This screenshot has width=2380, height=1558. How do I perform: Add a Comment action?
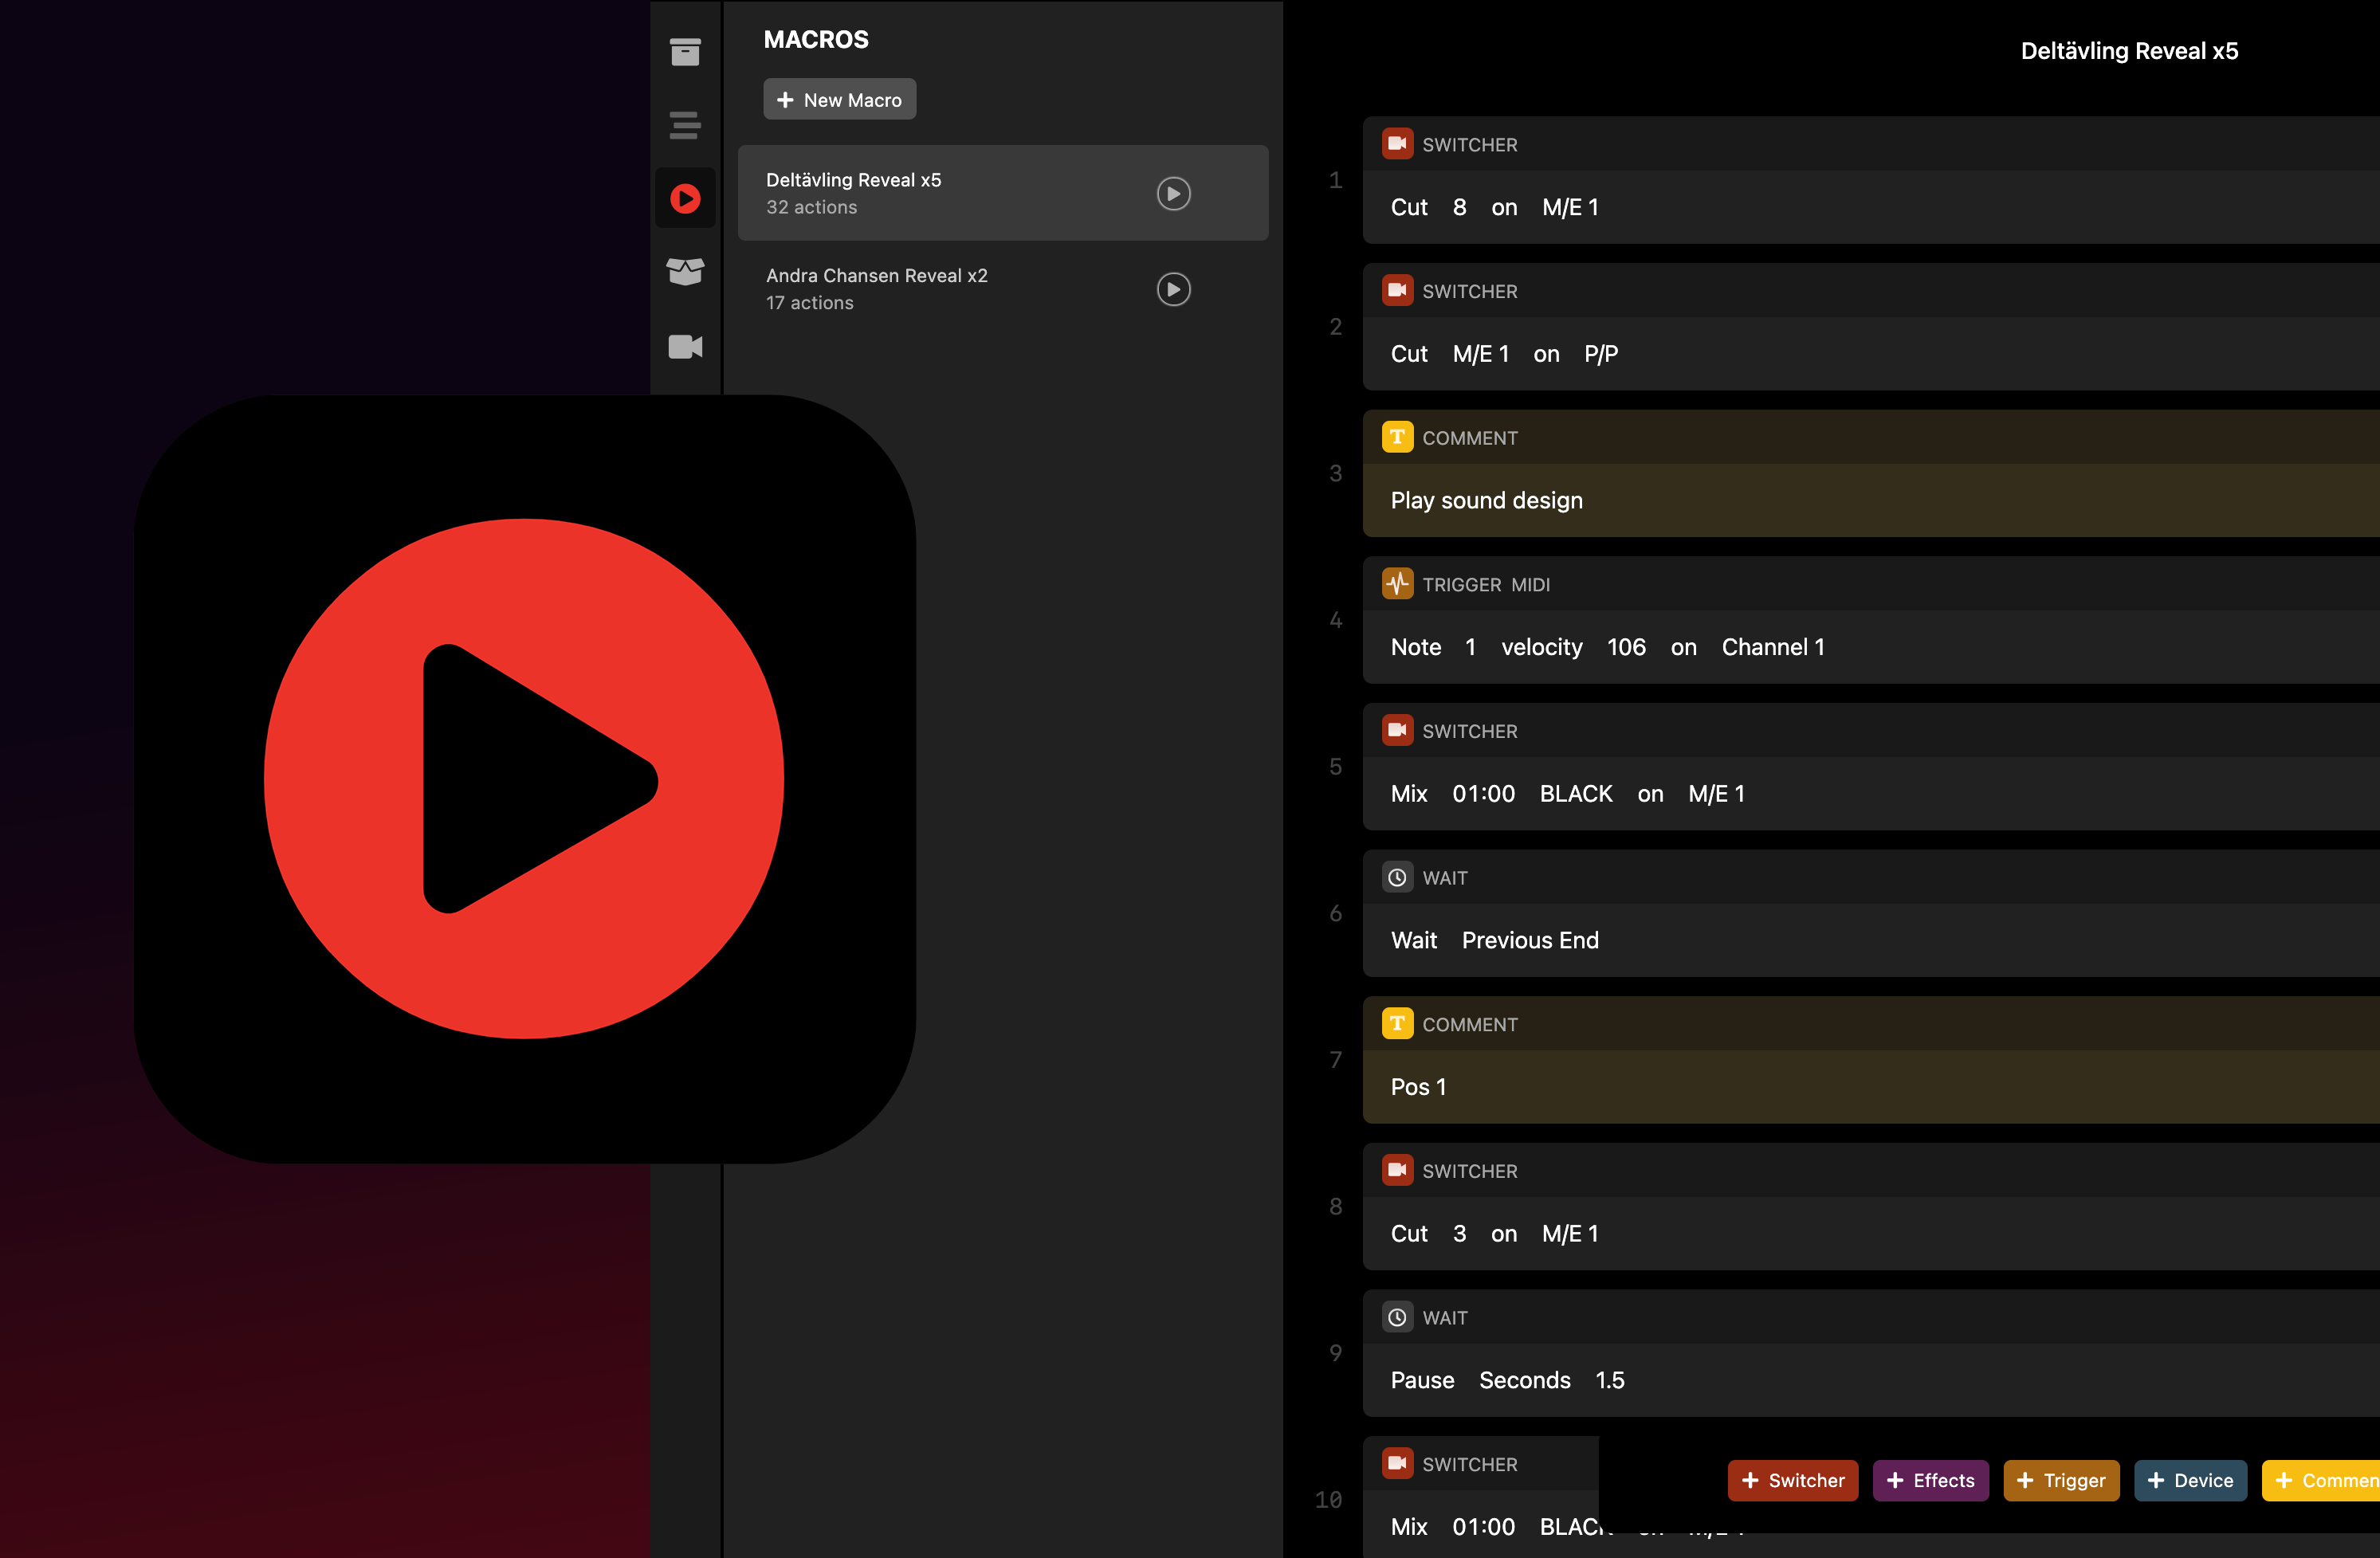(x=2322, y=1480)
